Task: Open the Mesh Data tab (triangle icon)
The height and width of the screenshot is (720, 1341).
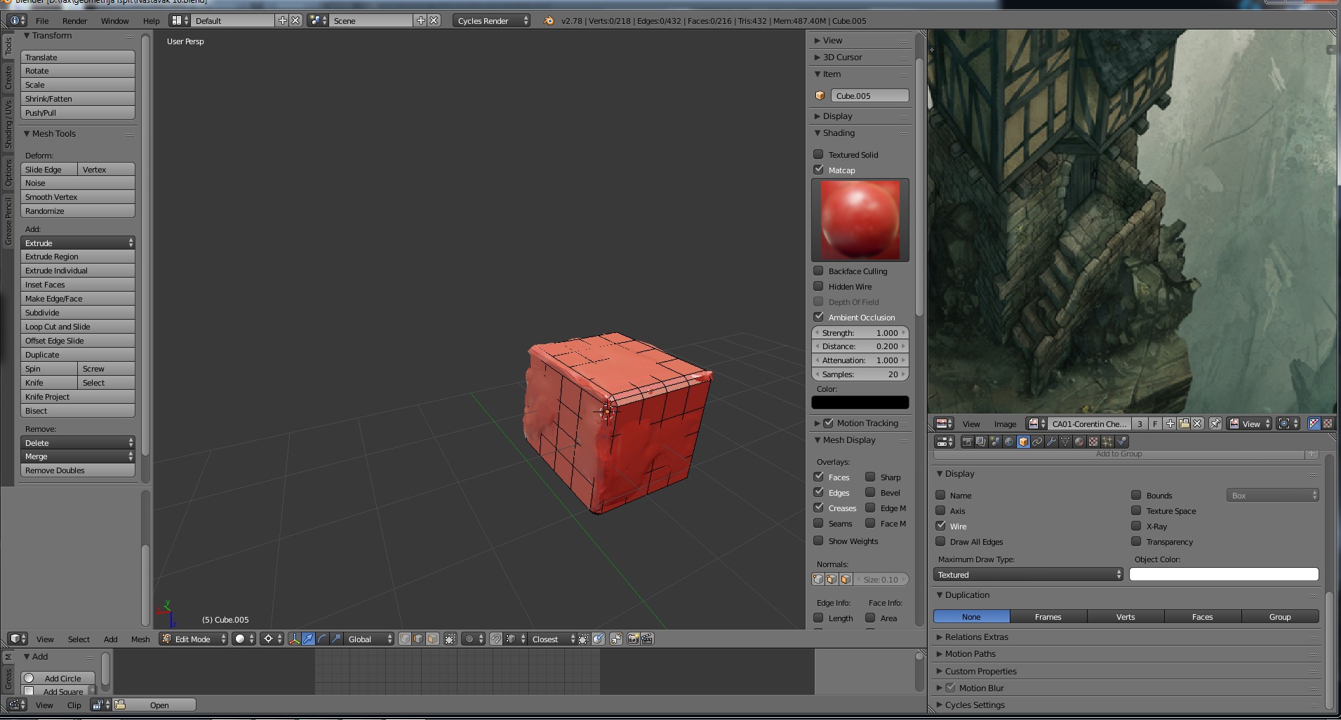Action: (x=1065, y=442)
